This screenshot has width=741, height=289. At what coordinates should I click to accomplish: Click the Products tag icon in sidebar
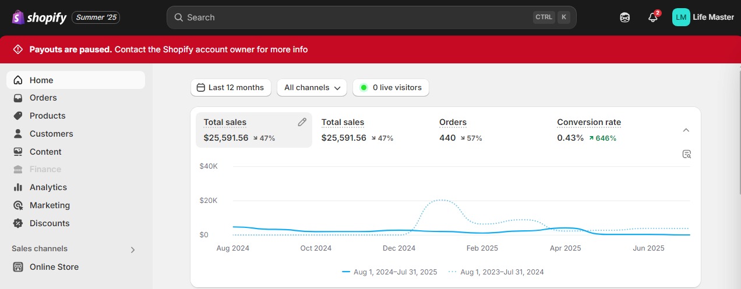pos(18,116)
